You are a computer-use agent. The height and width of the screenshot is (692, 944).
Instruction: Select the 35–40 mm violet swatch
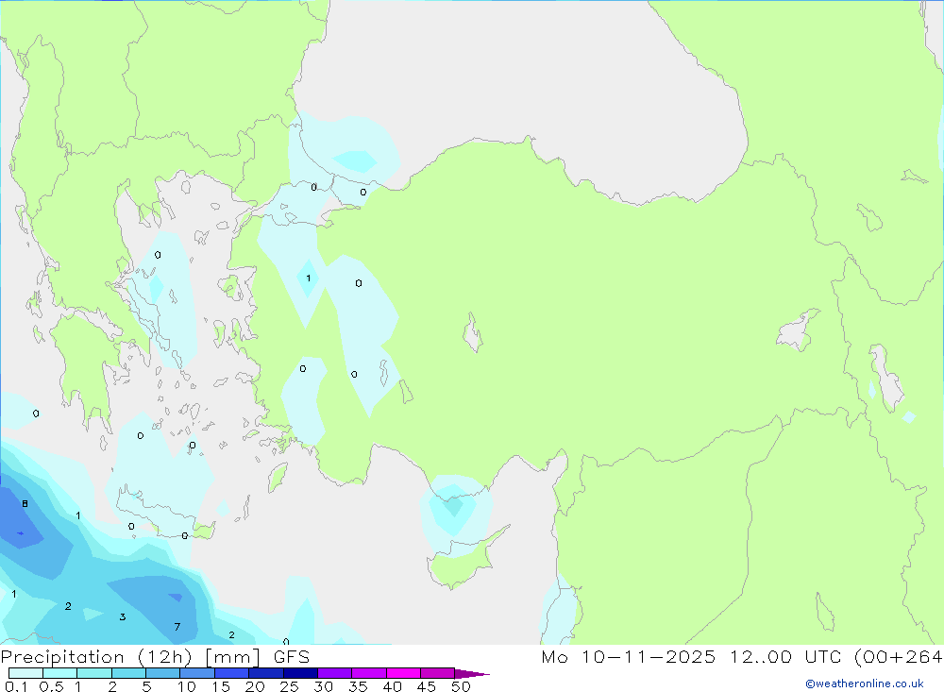point(369,673)
